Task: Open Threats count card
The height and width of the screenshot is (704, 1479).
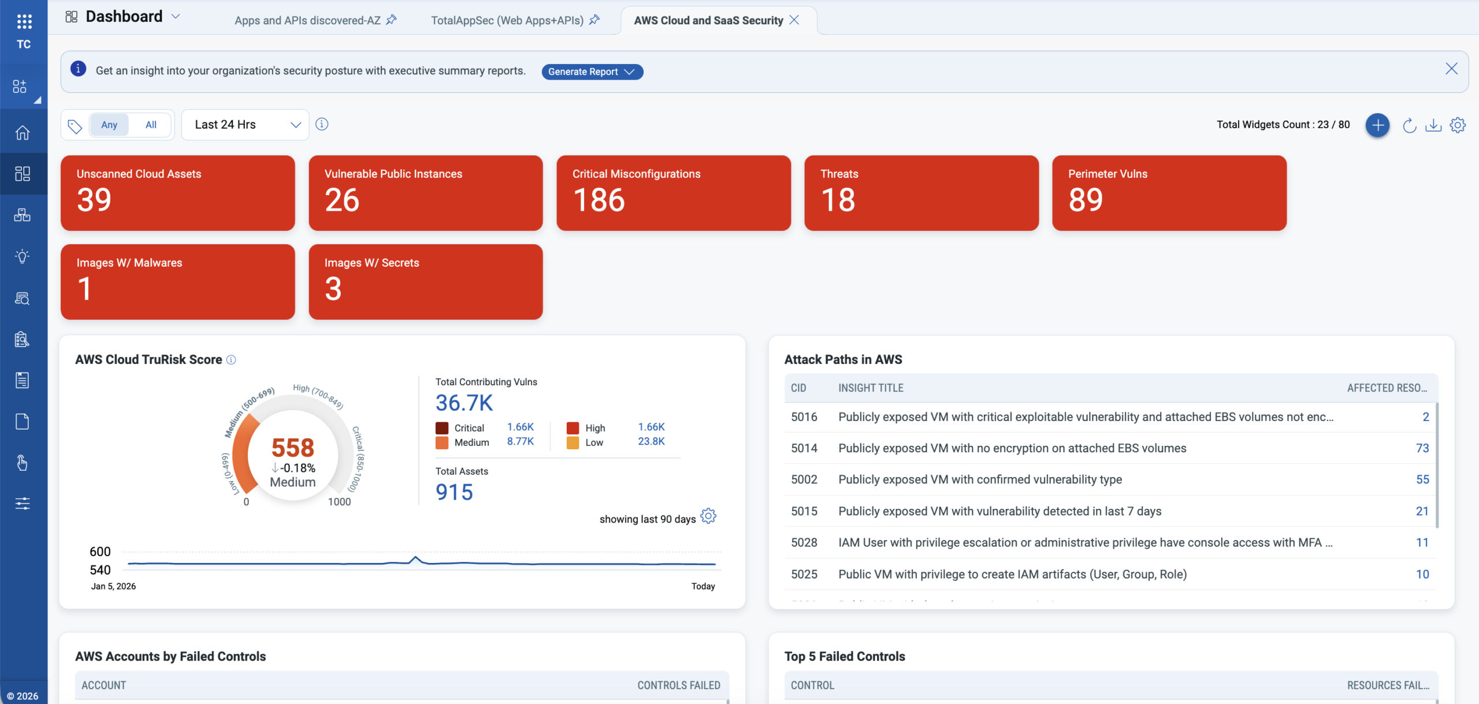Action: 921,193
